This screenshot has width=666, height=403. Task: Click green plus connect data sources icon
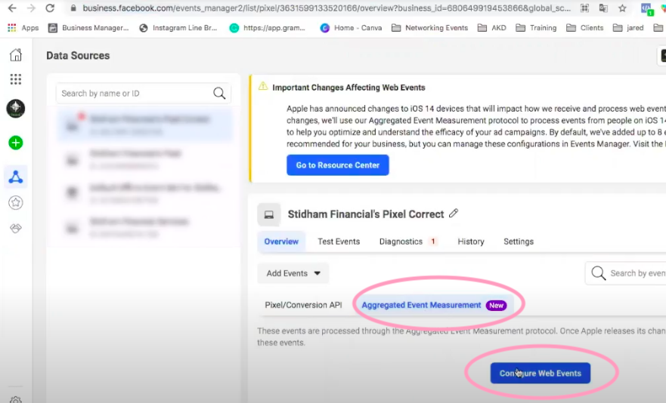point(16,143)
